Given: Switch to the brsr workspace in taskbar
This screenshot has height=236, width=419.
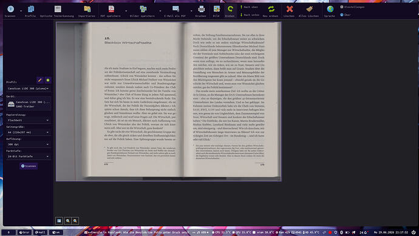Looking at the screenshot, I should point(24,232).
